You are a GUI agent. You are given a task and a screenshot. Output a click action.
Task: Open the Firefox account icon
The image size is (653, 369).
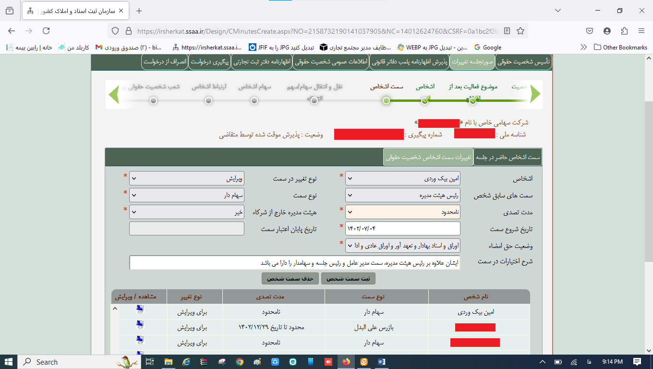pos(607,31)
